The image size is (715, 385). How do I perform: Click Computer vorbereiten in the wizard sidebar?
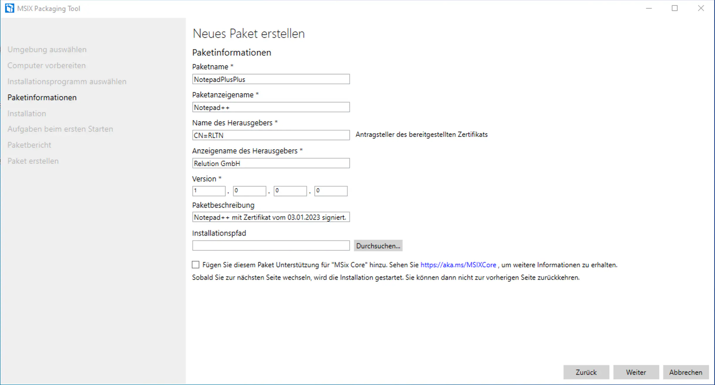(46, 65)
